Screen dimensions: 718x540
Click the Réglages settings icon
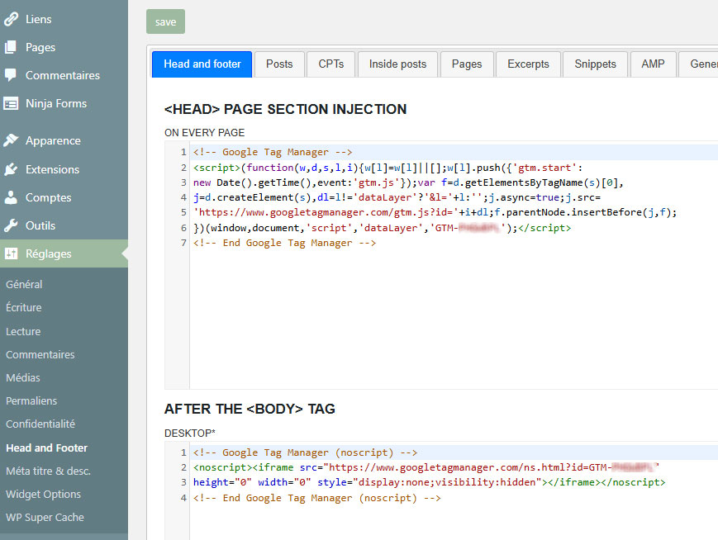[x=11, y=253]
